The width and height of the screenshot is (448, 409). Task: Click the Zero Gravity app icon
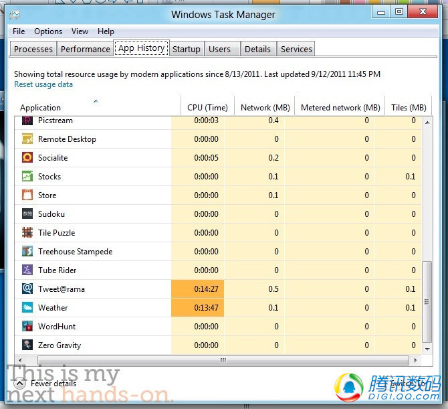[x=27, y=345]
